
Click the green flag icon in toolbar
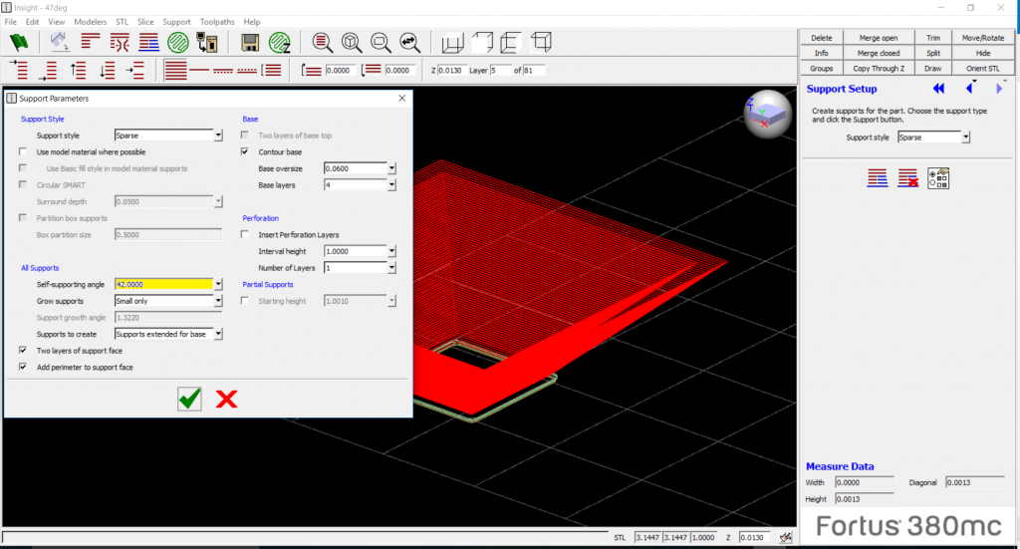click(x=18, y=42)
